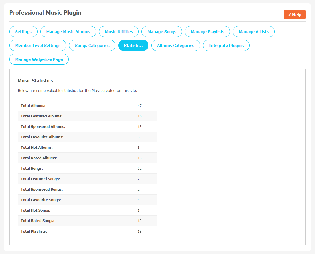Select the 'Total Hot Albums:' label
Screen dimensions: 315x254
pyautogui.click(x=37, y=148)
